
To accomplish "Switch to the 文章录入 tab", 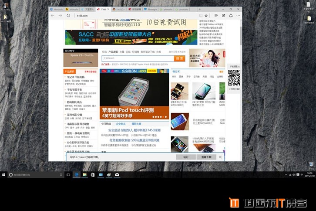I will (87, 9).
